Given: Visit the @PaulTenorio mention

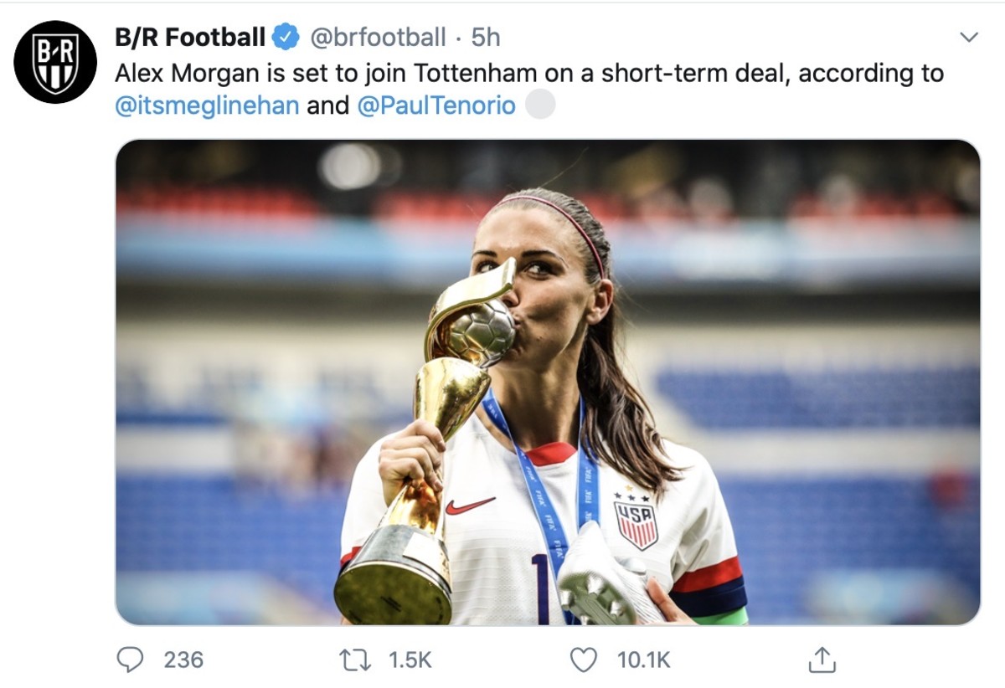Looking at the screenshot, I should (x=436, y=106).
